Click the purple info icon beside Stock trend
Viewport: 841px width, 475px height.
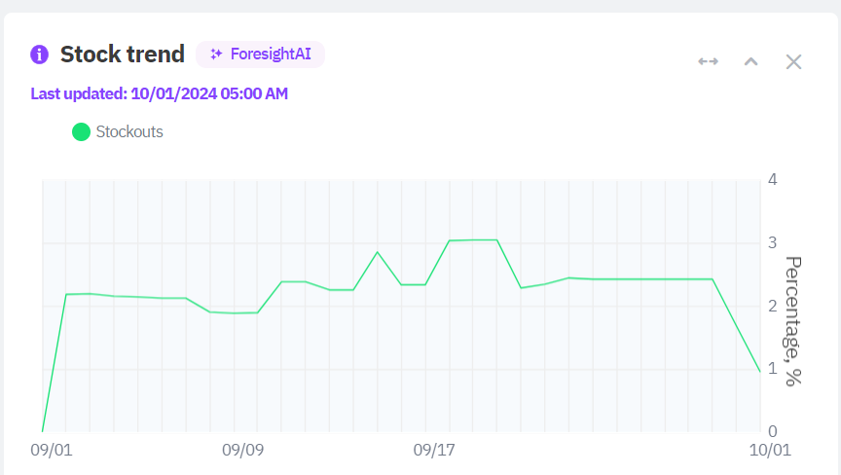(x=40, y=55)
